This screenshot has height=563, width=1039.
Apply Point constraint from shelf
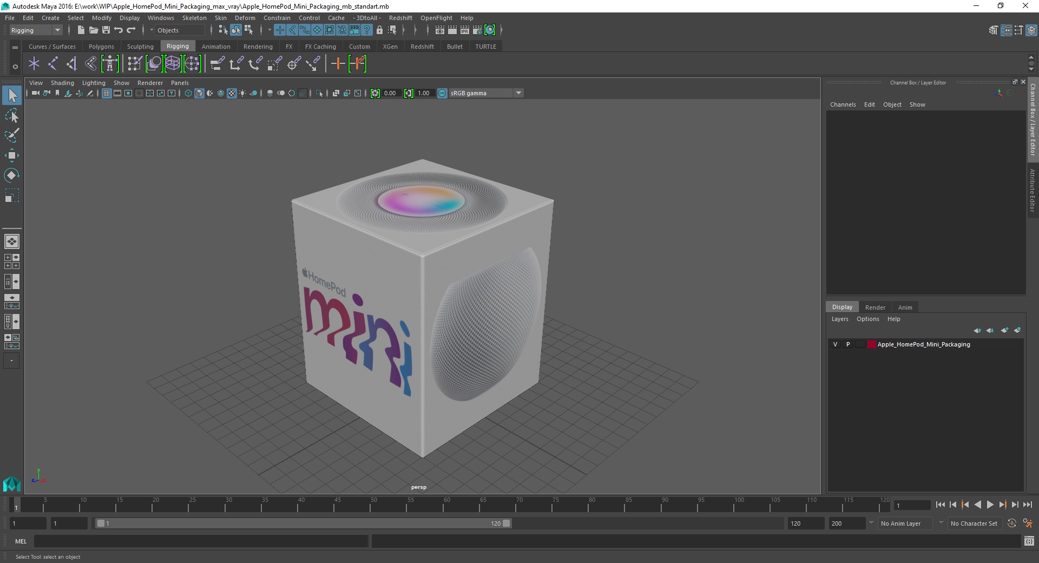[x=236, y=64]
